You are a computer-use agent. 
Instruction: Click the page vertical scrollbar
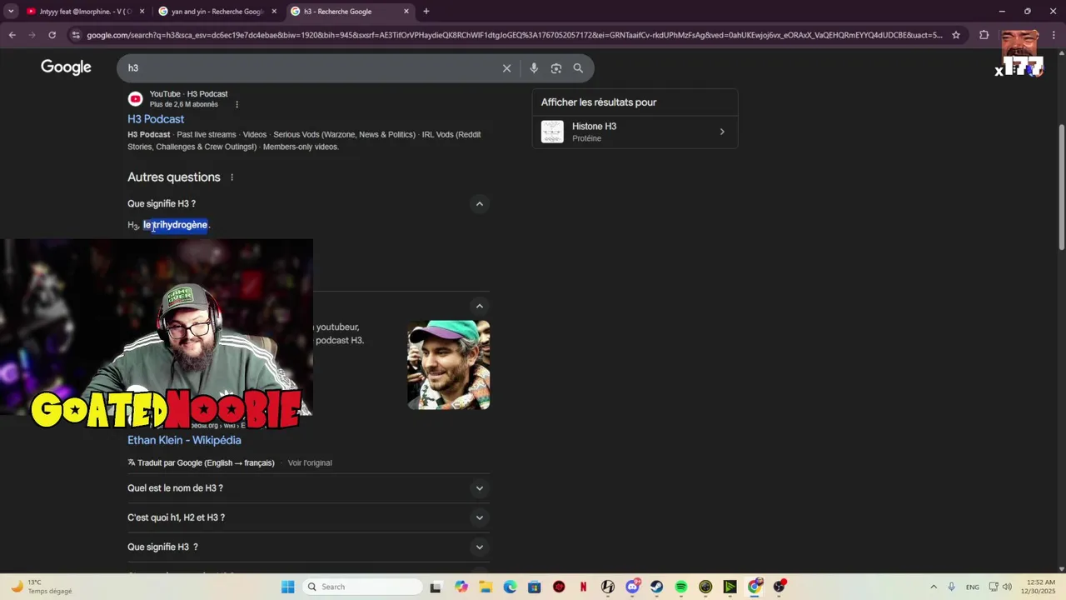[x=1061, y=187]
